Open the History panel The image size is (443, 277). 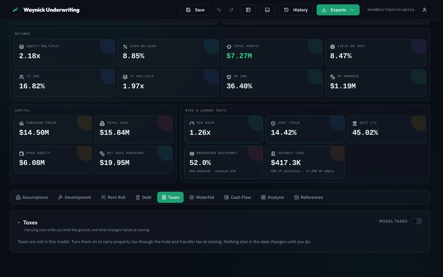[296, 10]
